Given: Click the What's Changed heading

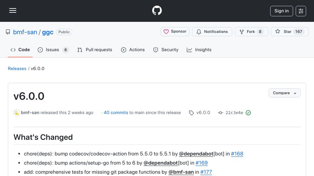Looking at the screenshot, I should click(43, 137).
